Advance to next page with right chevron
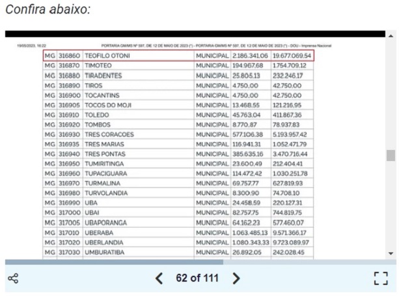399x296 pixels. 236,278
